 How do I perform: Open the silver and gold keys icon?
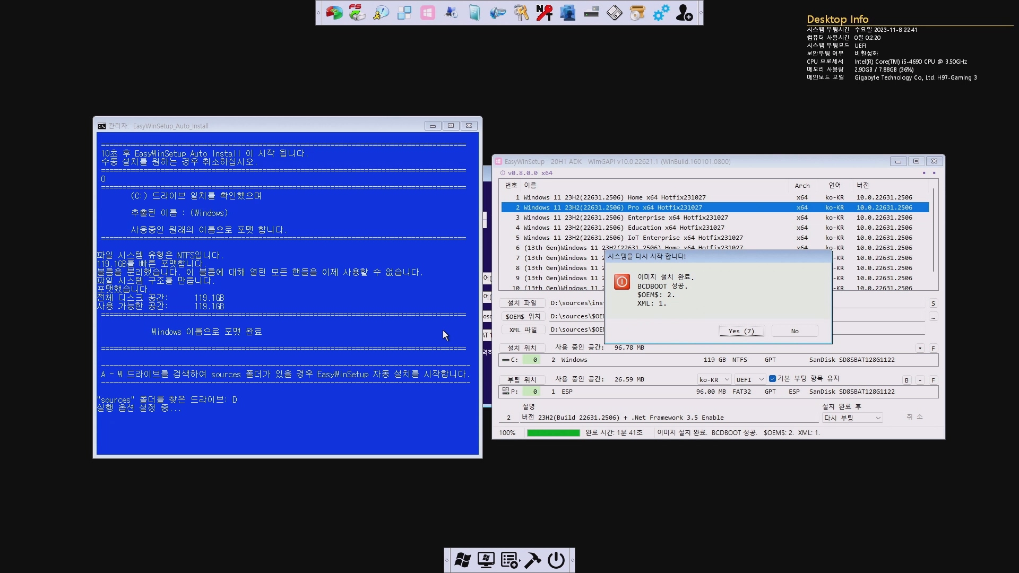[521, 13]
